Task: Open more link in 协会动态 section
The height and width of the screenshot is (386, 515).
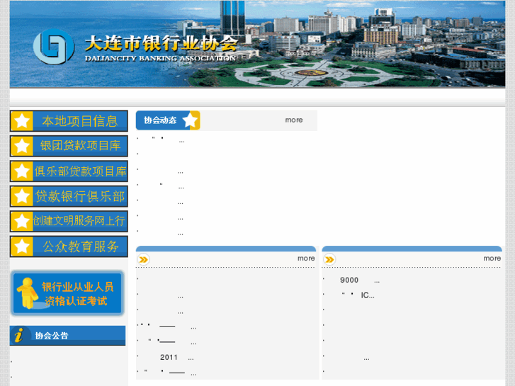Action: click(294, 120)
